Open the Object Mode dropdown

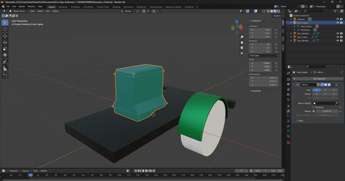[x=18, y=11]
